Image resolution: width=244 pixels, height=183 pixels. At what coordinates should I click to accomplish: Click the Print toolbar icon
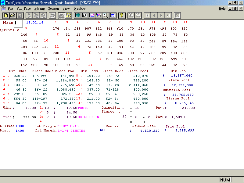(x=52, y=16)
